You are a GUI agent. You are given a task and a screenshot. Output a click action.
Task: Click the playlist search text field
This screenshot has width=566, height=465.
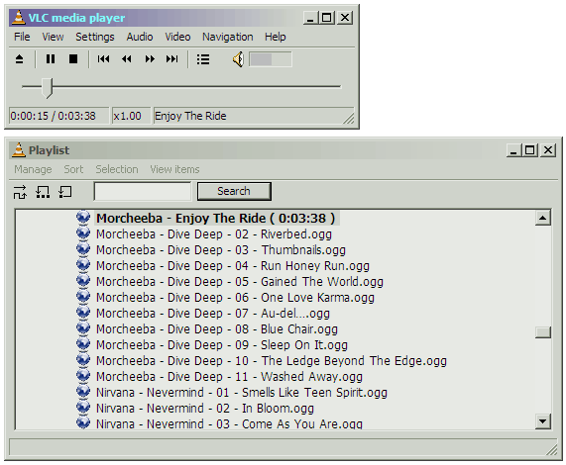coord(142,191)
